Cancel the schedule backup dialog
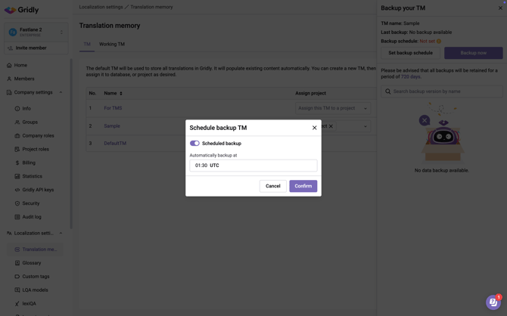The height and width of the screenshot is (316, 507). point(272,186)
